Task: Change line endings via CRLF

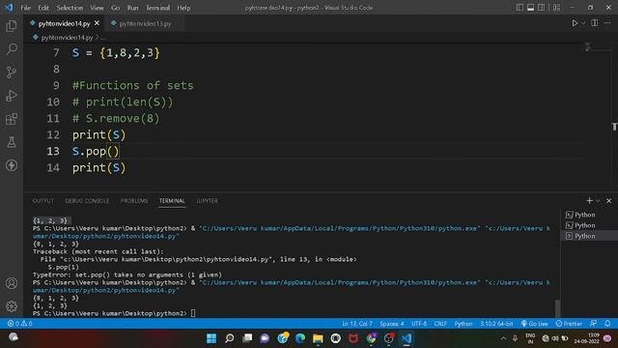Action: click(x=440, y=324)
